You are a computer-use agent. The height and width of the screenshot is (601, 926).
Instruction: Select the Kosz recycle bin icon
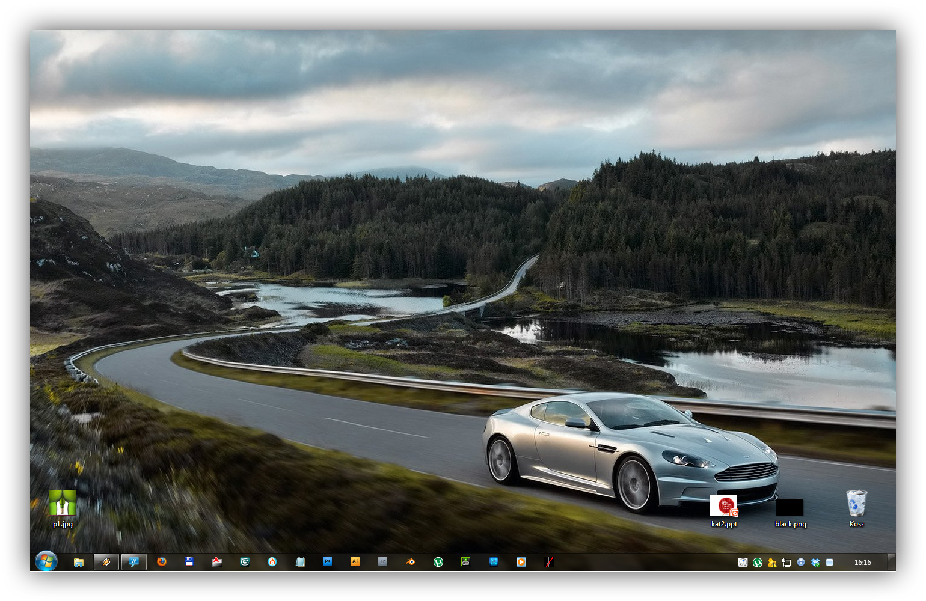click(x=856, y=508)
